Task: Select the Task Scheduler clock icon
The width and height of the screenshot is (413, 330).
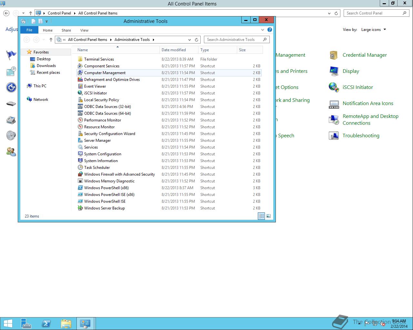Action: point(80,168)
